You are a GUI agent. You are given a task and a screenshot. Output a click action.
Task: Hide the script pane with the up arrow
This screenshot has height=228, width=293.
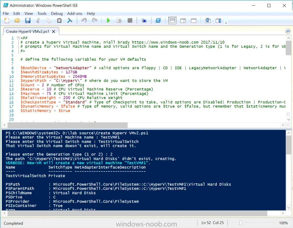click(288, 31)
